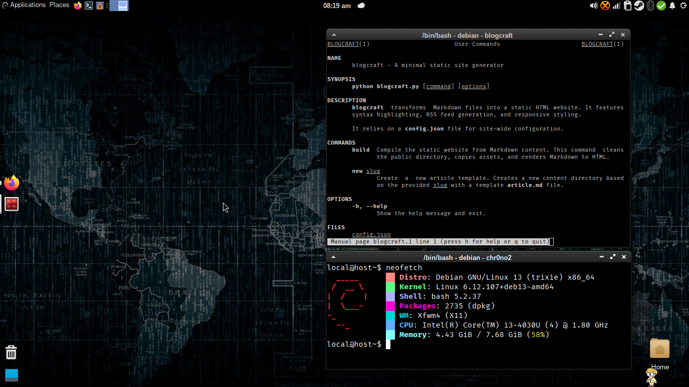Viewport: 689px width, 387px height.
Task: Open the cloud weather indicator
Action: pyautogui.click(x=361, y=6)
